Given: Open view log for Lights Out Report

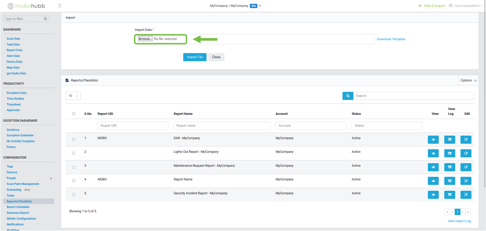Looking at the screenshot, I should 450,153.
